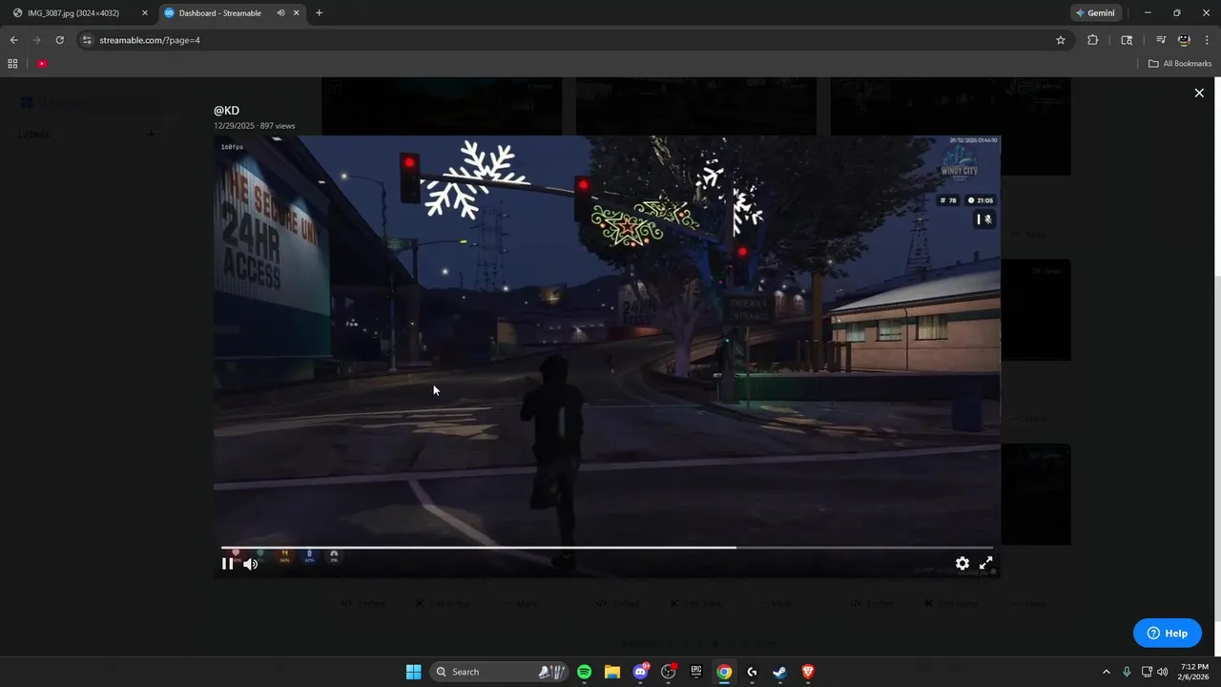Open the apps grid in the bookmarks bar
The image size is (1221, 687).
(12, 64)
